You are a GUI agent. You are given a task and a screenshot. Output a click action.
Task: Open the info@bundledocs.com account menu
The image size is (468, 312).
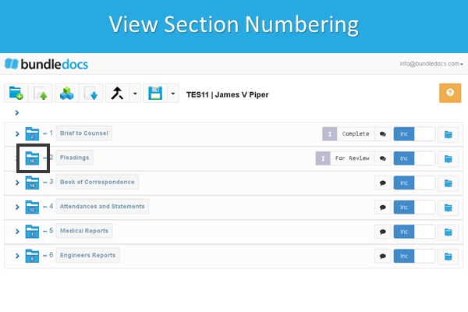click(431, 62)
